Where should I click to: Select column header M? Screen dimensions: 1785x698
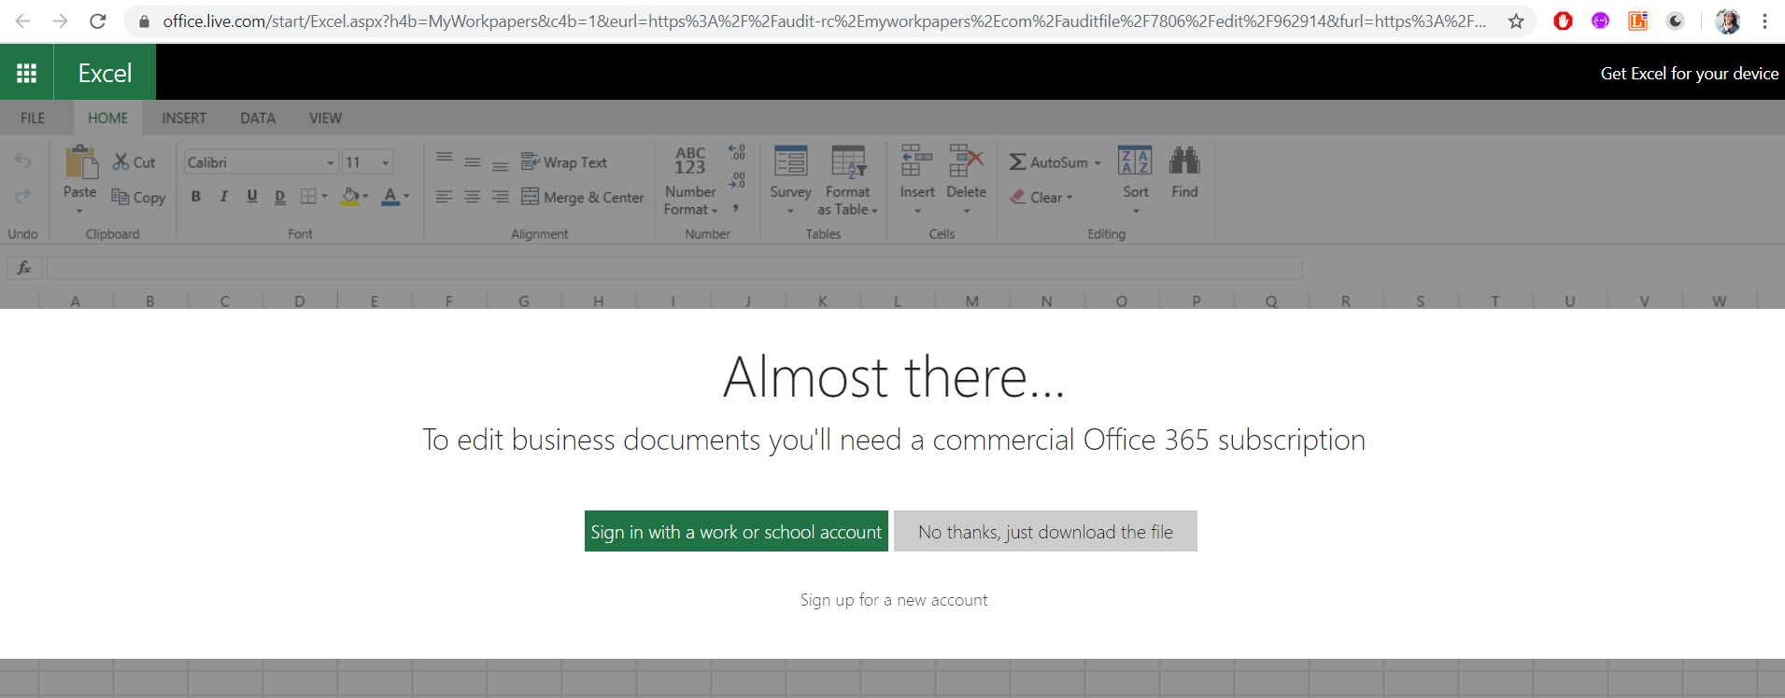pyautogui.click(x=972, y=300)
